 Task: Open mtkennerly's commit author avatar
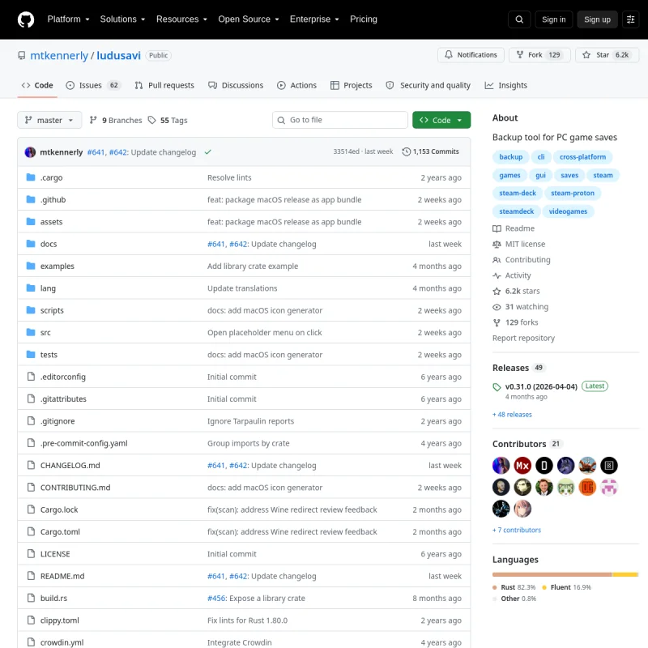30,152
